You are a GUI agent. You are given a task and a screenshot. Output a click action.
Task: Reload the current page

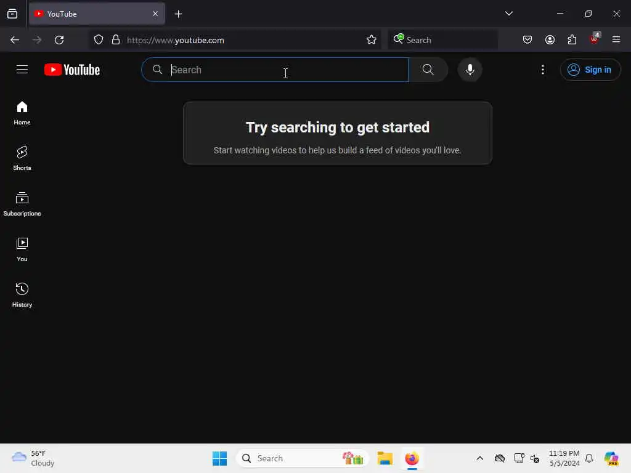(59, 40)
